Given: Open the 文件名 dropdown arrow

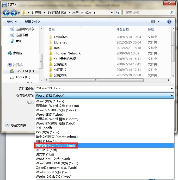Looking at the screenshot, I should (172, 88).
